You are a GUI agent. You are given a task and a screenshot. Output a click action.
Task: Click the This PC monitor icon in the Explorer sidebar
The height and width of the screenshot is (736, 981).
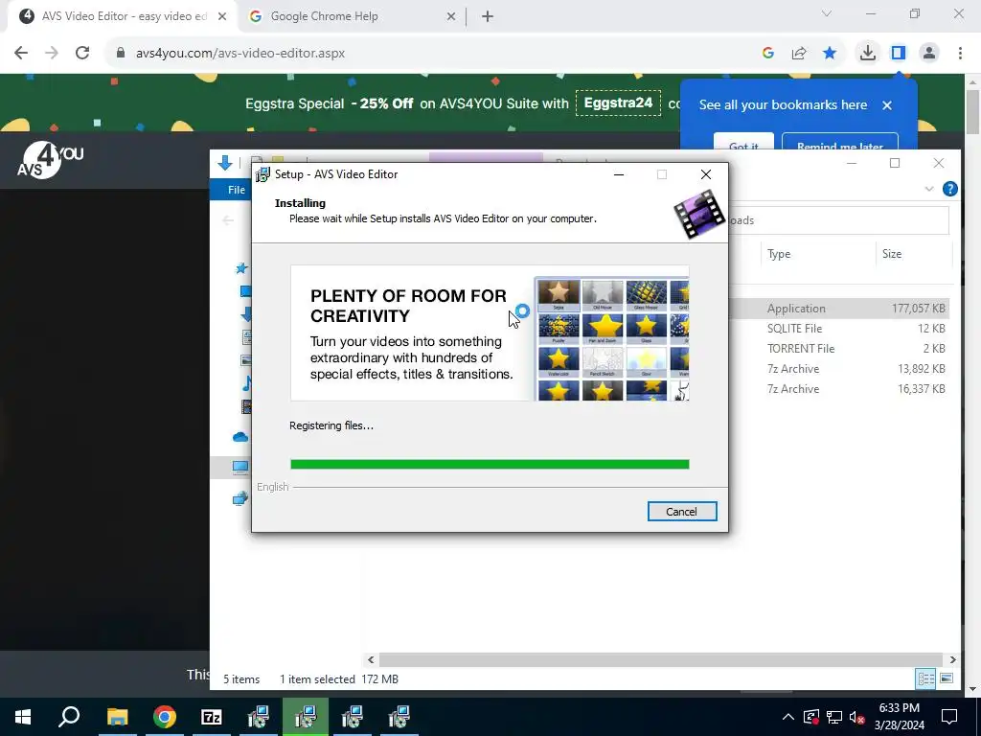coord(240,467)
